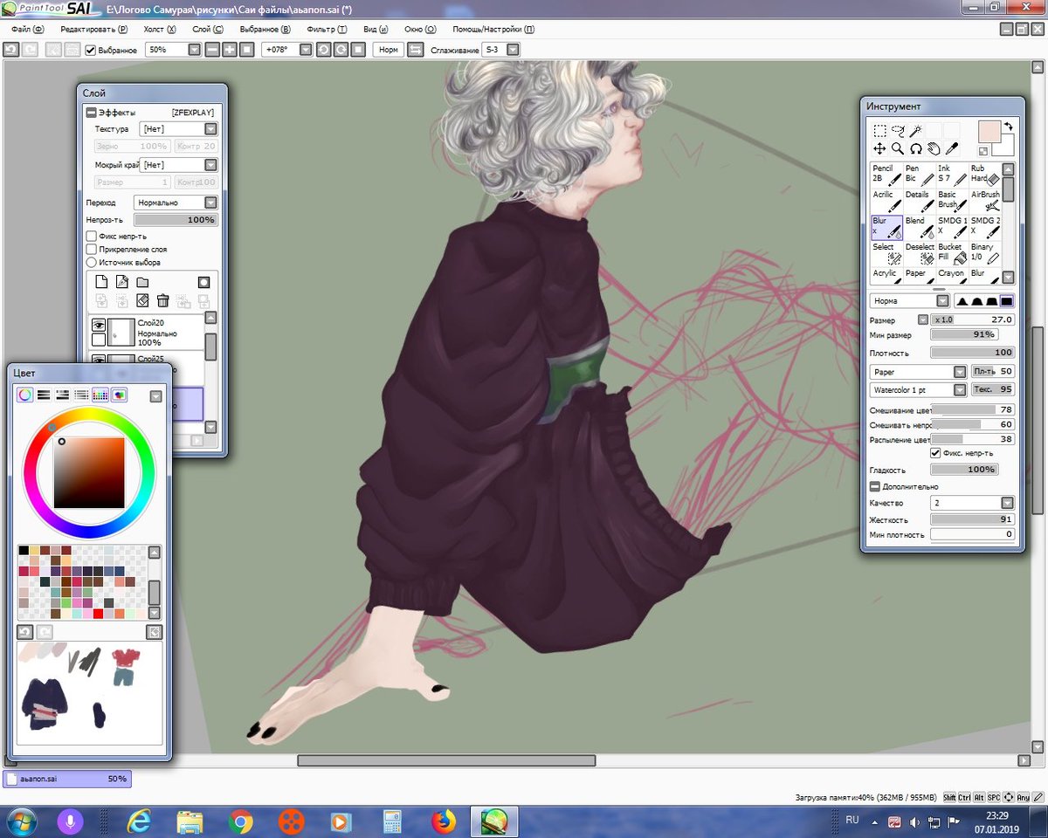The image size is (1048, 838).
Task: Select the Basic Brush tool
Action: (953, 200)
